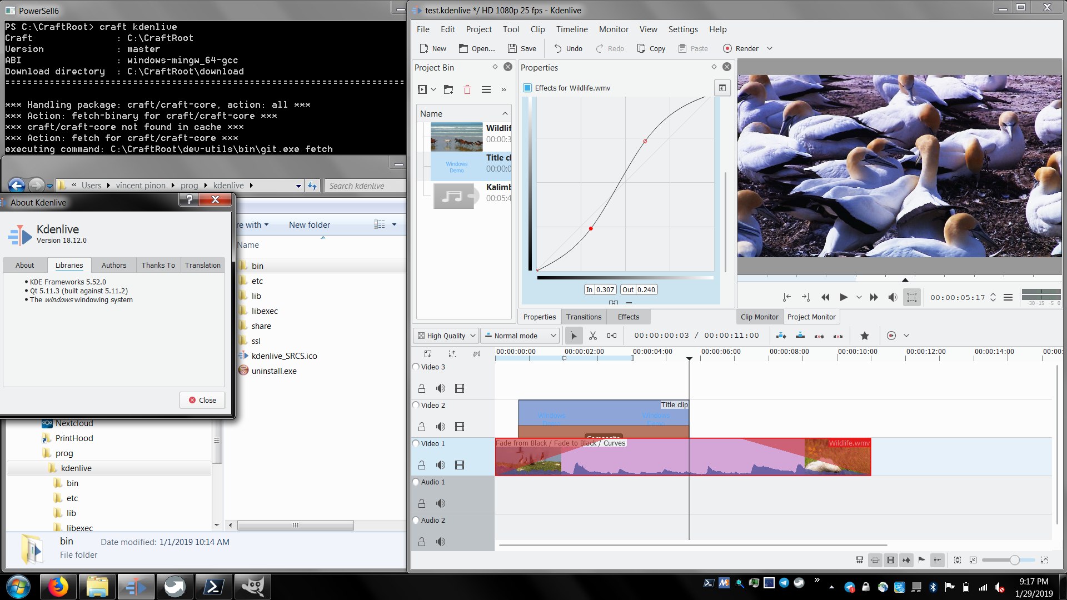This screenshot has width=1067, height=600.
Task: Open the address bar history dropdown in Explorer
Action: (298, 186)
